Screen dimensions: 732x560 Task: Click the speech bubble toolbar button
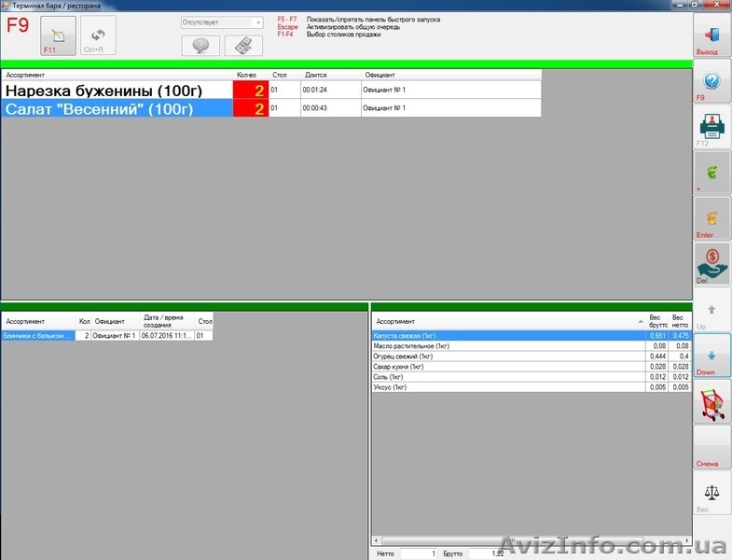click(200, 45)
